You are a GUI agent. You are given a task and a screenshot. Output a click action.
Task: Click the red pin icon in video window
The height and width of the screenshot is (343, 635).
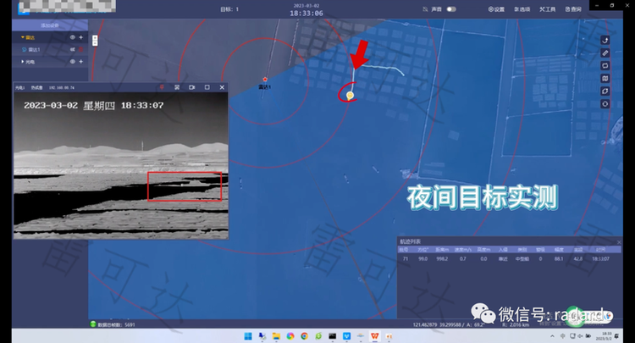pos(162,87)
